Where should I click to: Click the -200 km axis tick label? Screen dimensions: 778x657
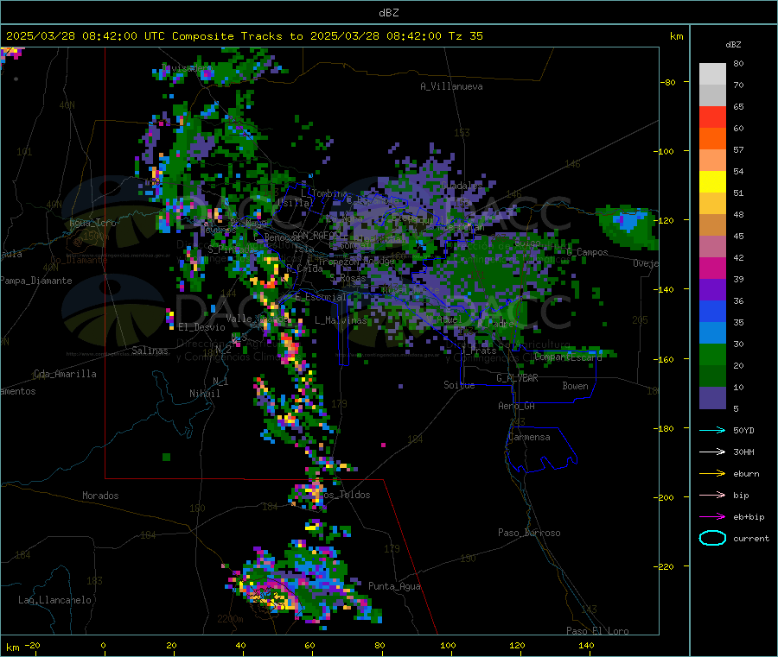click(663, 497)
